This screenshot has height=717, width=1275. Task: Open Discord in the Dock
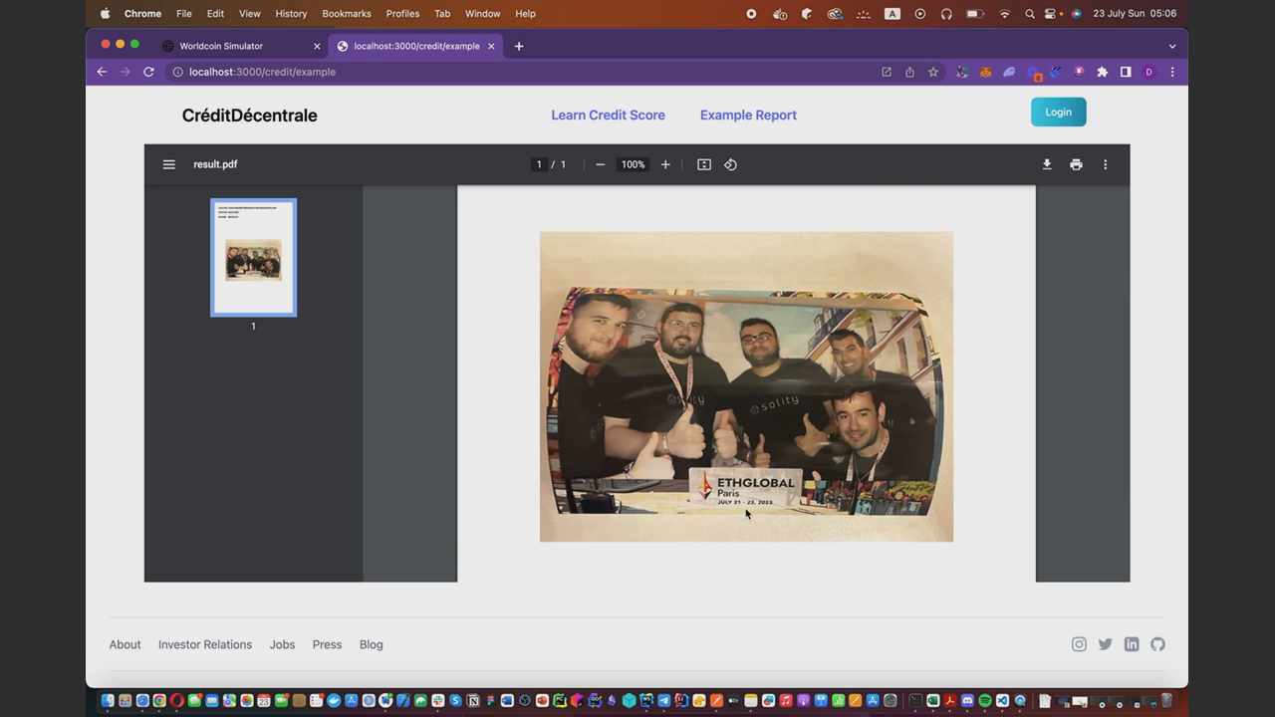click(967, 701)
